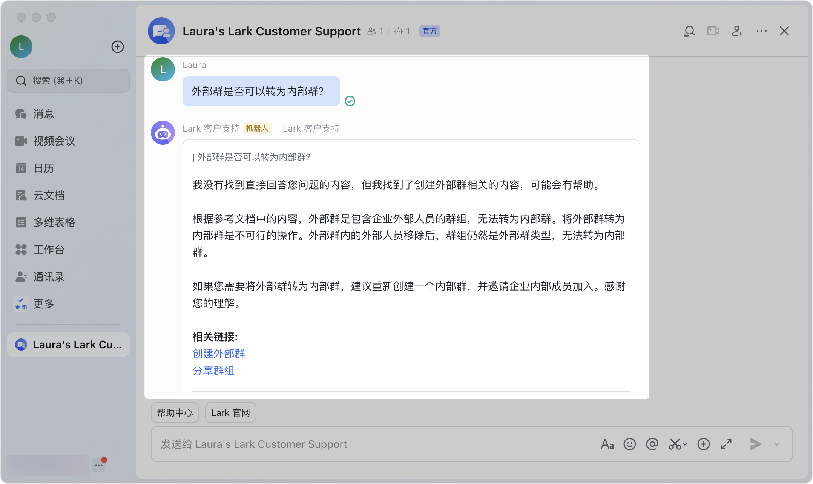Open the 创建外部群 link
The width and height of the screenshot is (813, 484).
[x=219, y=354]
